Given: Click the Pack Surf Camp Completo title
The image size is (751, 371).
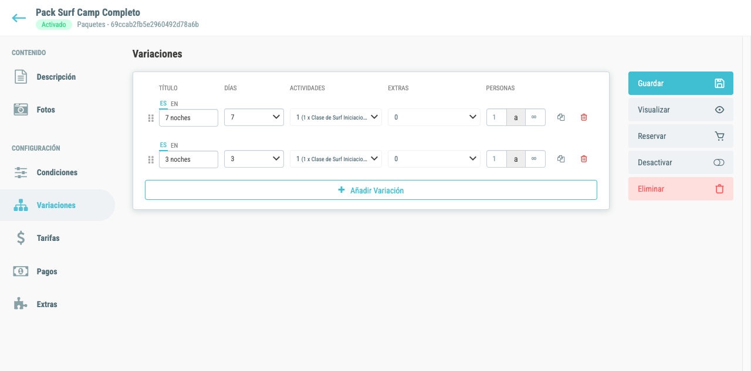Looking at the screenshot, I should pyautogui.click(x=88, y=12).
